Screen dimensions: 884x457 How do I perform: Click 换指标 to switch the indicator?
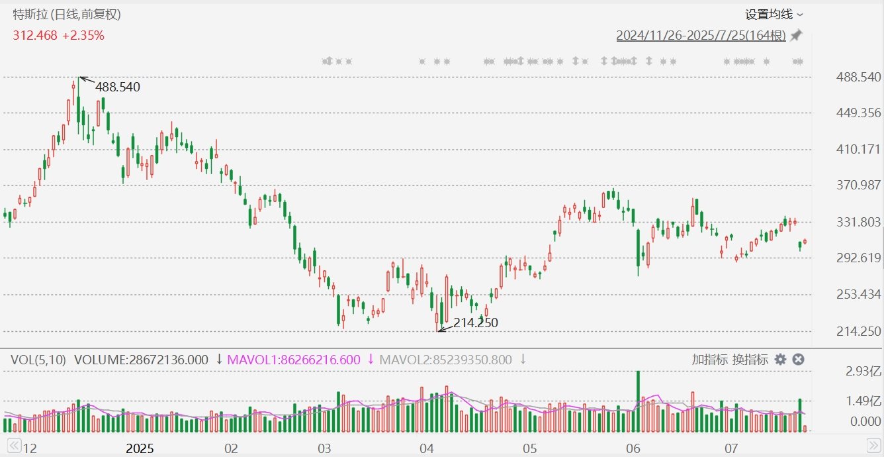click(x=750, y=360)
